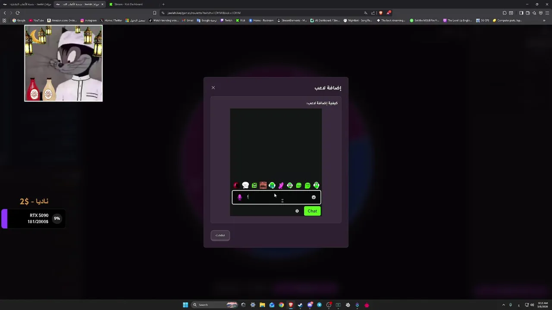
Task: Select the mustached man face emote
Action: click(x=263, y=186)
